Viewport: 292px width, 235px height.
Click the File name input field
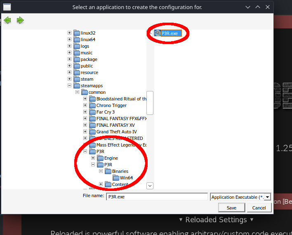coord(157,197)
